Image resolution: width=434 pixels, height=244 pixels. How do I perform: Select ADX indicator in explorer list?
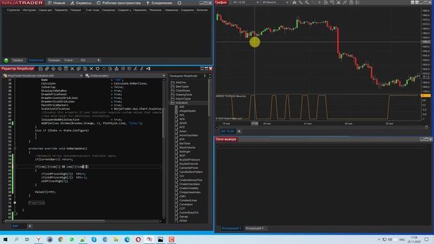182,119
